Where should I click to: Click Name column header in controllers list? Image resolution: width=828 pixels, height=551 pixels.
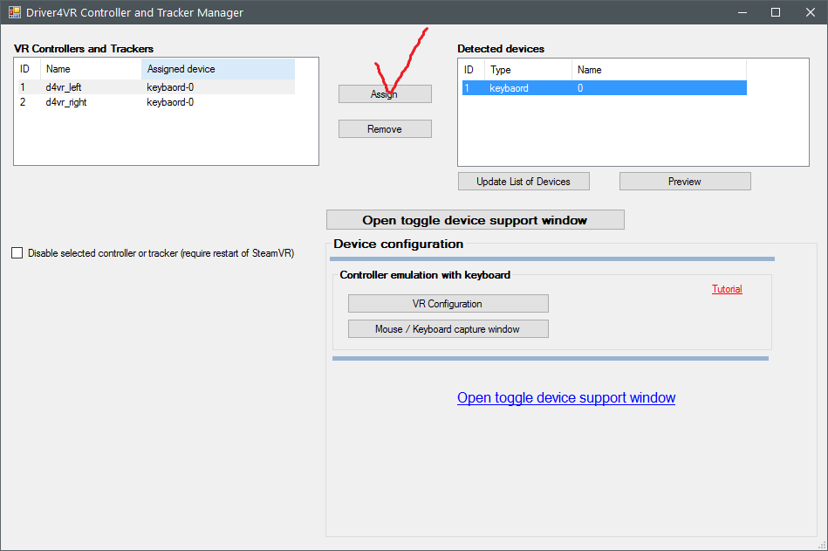pos(91,69)
